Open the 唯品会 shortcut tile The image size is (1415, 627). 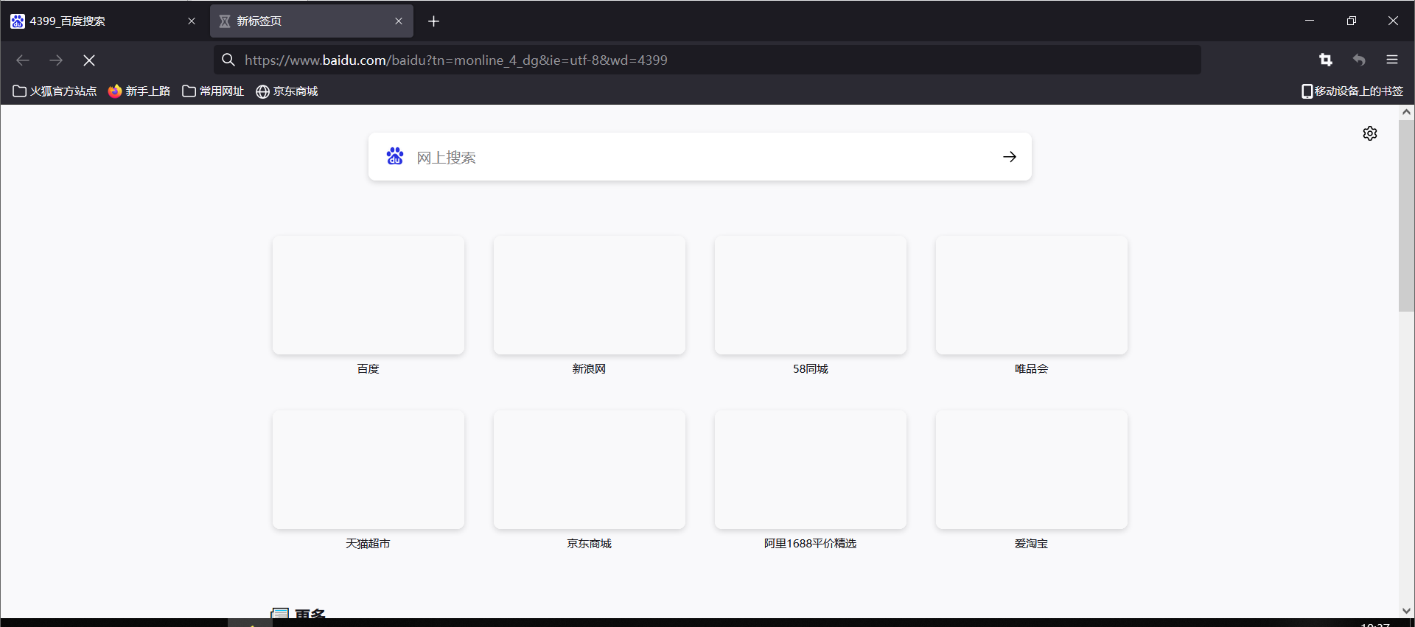click(x=1032, y=295)
